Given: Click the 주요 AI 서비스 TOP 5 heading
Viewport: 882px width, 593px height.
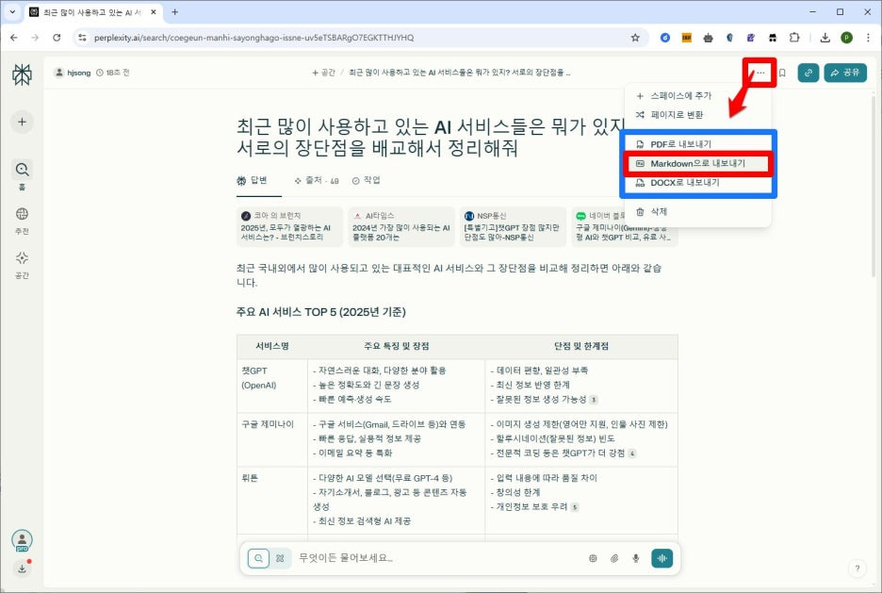Looking at the screenshot, I should click(320, 312).
